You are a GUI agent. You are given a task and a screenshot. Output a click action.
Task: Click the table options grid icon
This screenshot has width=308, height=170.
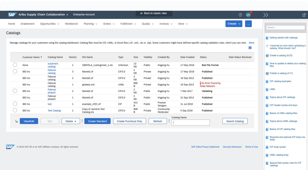coord(250,48)
